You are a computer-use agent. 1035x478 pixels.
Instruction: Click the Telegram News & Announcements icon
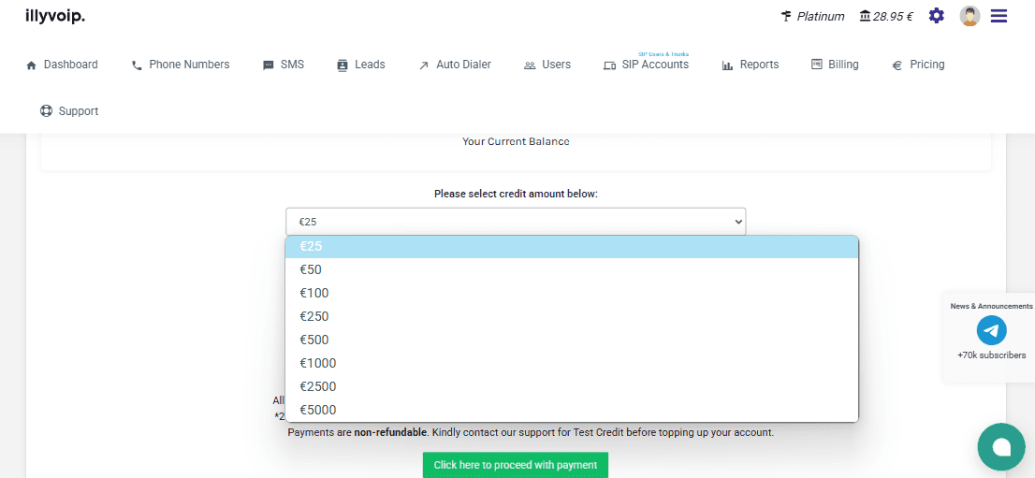pos(991,330)
